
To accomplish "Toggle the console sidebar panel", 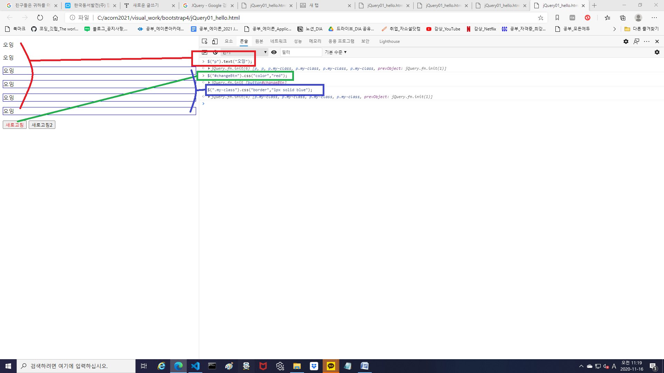I will pyautogui.click(x=204, y=52).
